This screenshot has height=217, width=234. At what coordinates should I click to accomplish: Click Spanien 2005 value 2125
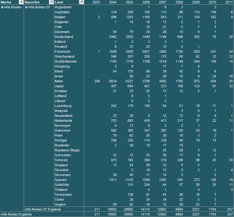(129, 180)
